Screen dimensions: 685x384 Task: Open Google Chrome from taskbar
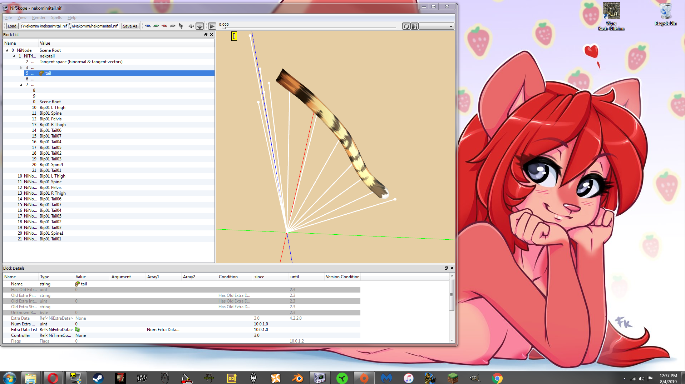497,378
